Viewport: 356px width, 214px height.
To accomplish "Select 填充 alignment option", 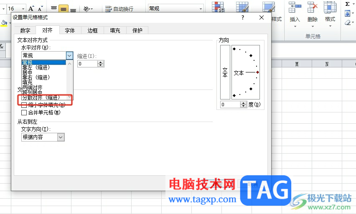I will point(43,82).
